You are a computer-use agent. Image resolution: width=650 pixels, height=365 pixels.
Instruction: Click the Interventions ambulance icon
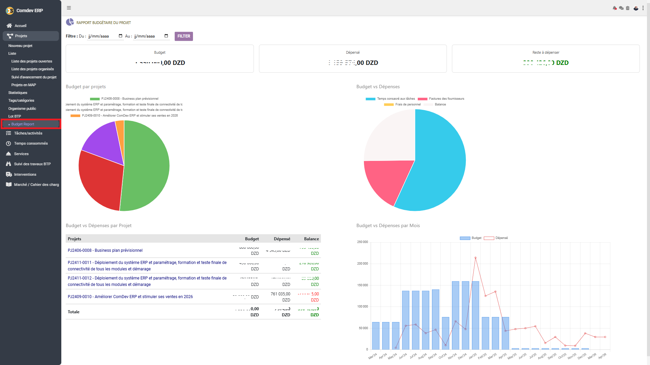[9, 174]
